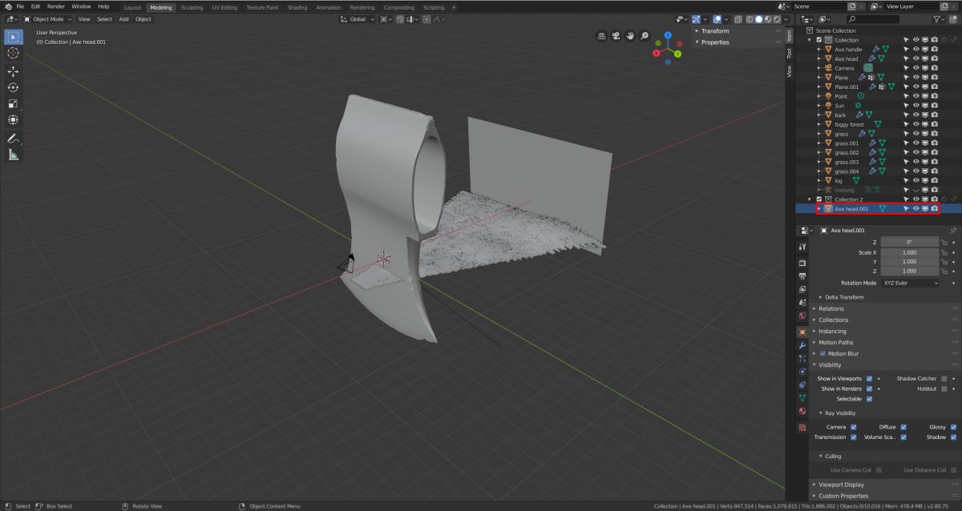
Task: Click the Scale X value field
Action: pos(909,252)
